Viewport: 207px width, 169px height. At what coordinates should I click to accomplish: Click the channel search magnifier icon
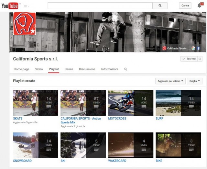[126, 69]
